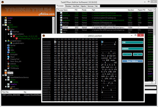
Task: Select the smss row in Processes list
Action: pyautogui.click(x=105, y=32)
